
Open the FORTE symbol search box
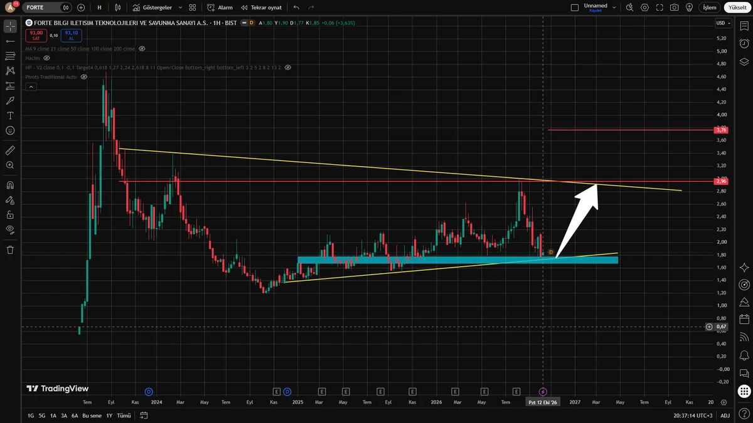click(48, 8)
